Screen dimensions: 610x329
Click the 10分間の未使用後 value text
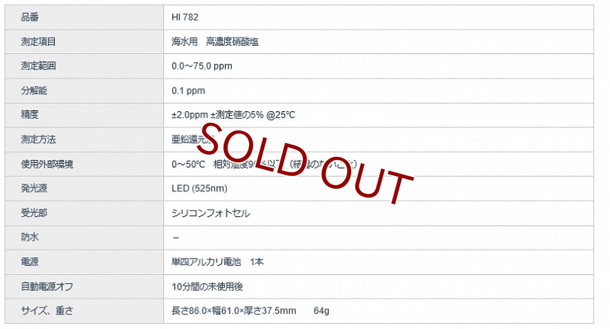207,286
